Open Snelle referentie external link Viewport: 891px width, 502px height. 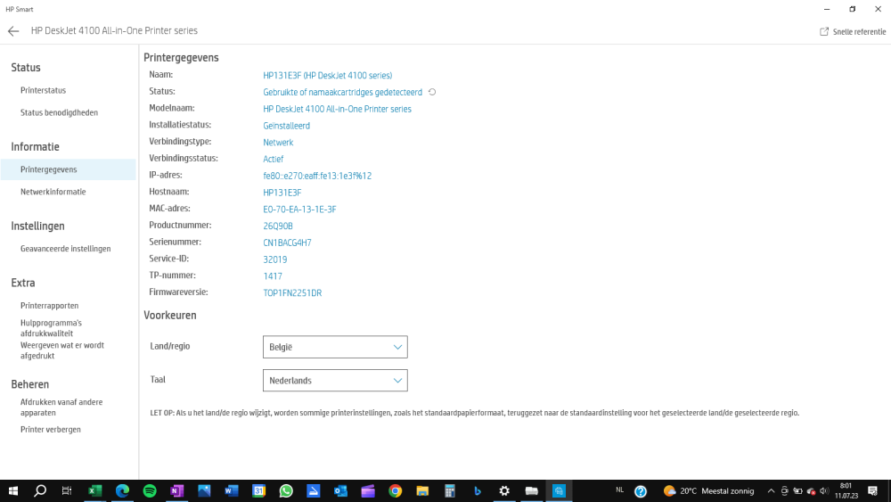click(853, 32)
